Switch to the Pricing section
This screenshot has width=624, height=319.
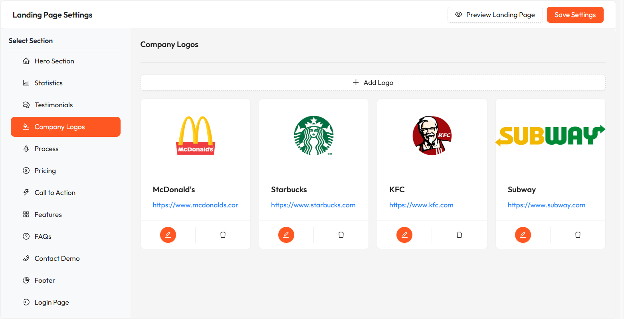(x=65, y=171)
